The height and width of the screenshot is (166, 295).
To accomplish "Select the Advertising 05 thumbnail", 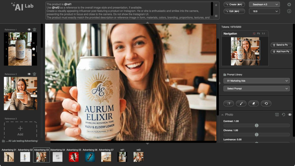I will pyautogui.click(x=74, y=157).
